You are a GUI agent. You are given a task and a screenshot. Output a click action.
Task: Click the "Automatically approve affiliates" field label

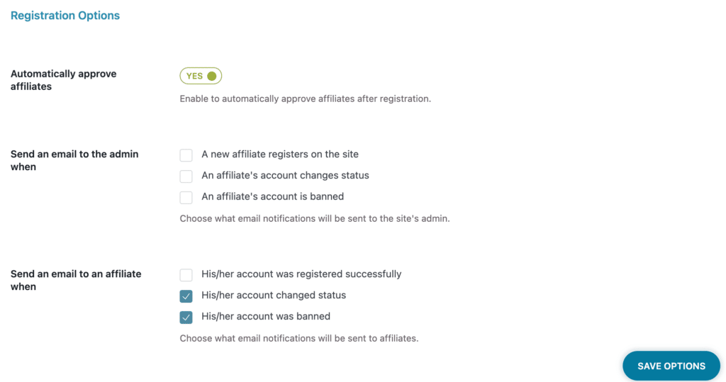click(x=63, y=80)
